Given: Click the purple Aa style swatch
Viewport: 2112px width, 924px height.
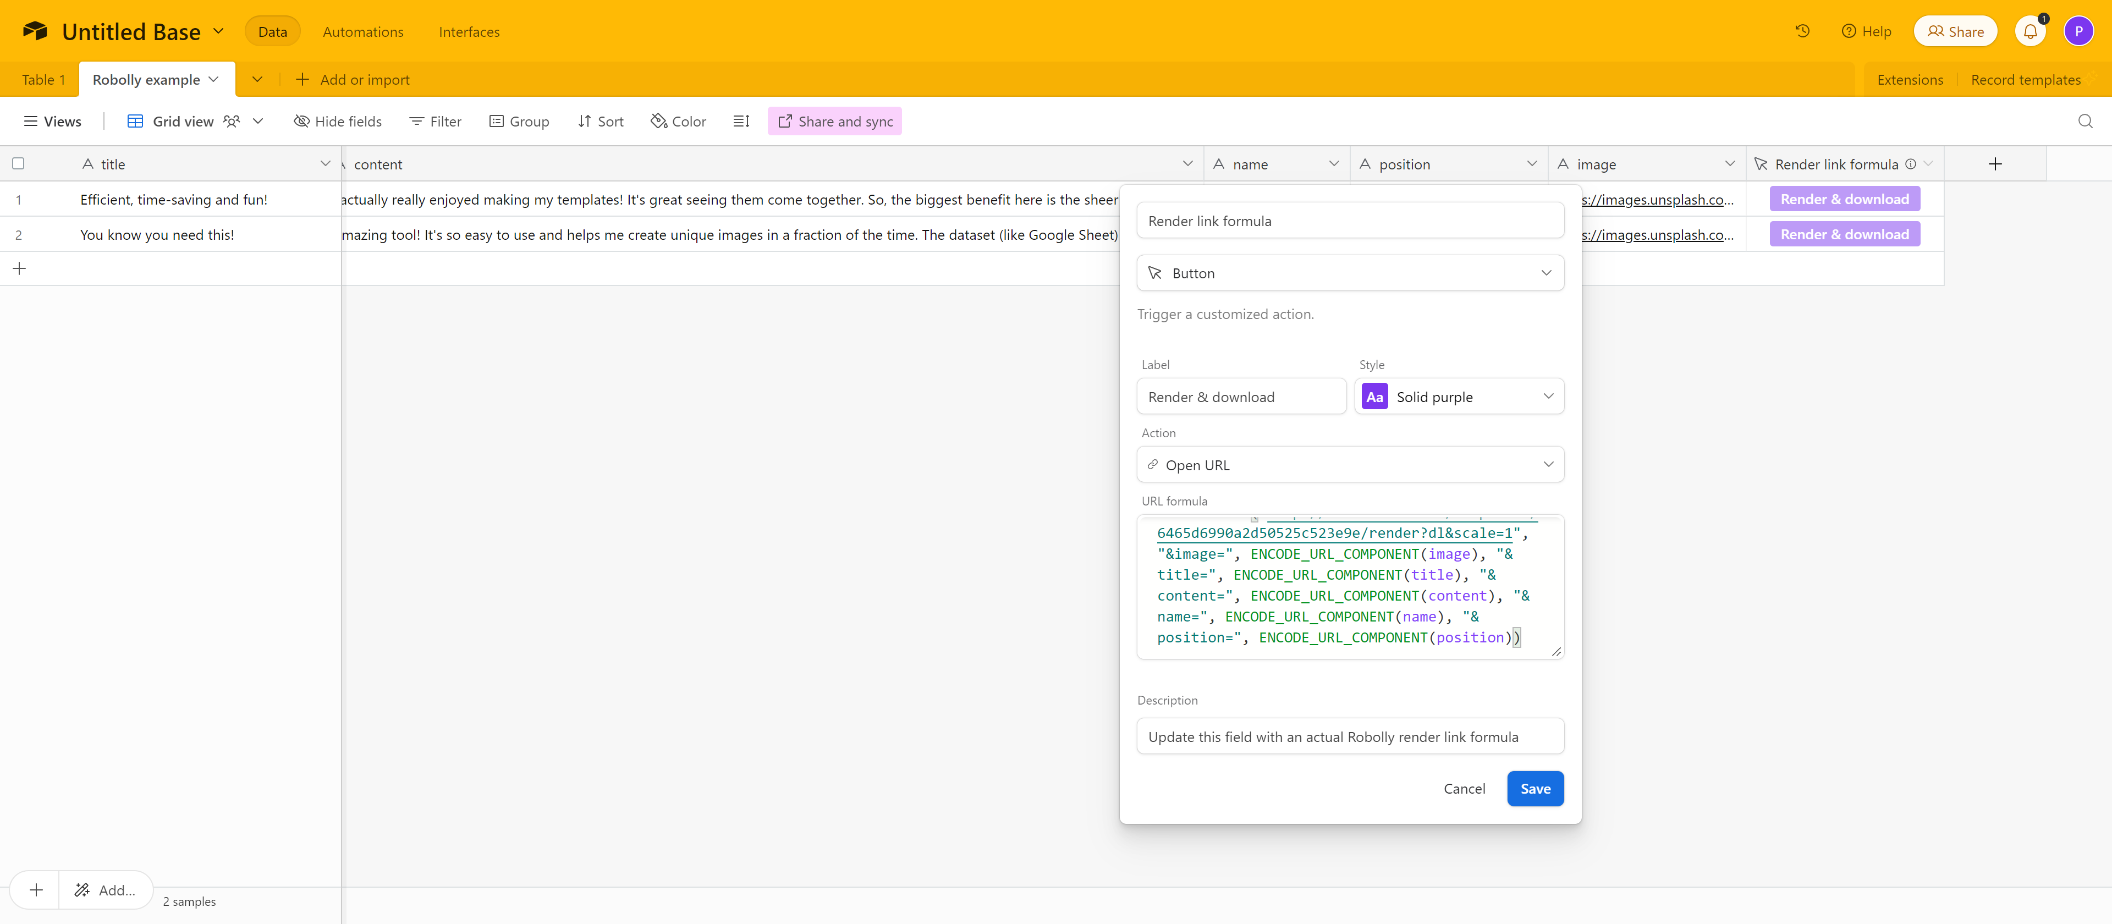Looking at the screenshot, I should 1375,397.
